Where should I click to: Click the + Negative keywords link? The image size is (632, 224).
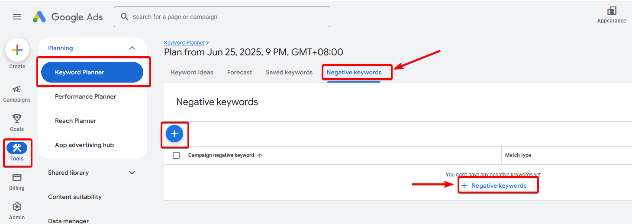[494, 186]
